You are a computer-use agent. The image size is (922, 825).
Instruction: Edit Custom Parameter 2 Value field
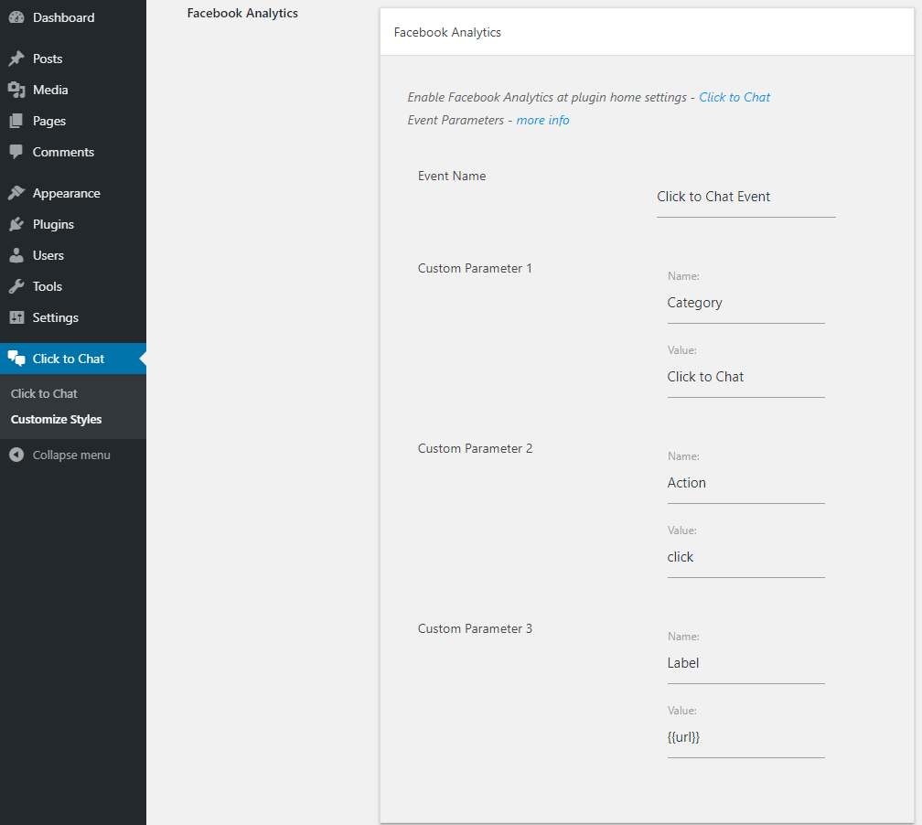[x=745, y=557]
